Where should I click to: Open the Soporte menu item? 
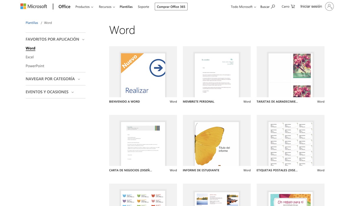[143, 7]
